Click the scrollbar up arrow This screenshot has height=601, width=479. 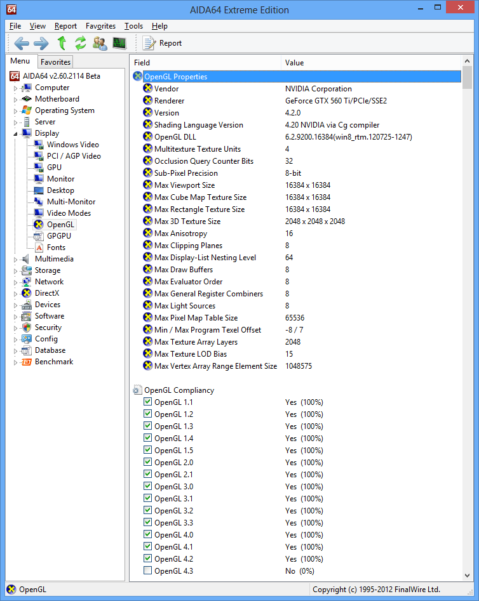tap(467, 60)
